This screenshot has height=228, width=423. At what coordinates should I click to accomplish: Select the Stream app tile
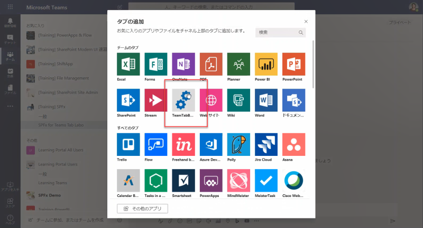click(x=155, y=100)
